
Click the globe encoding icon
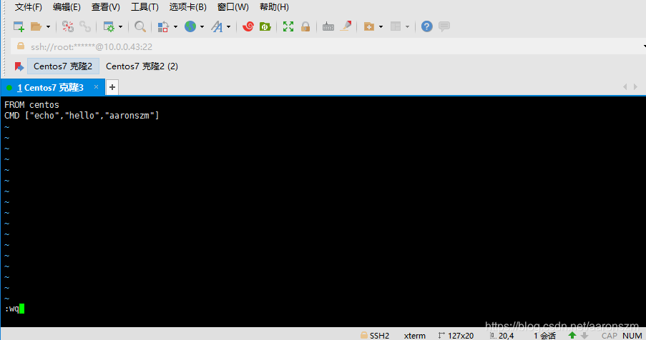(190, 26)
